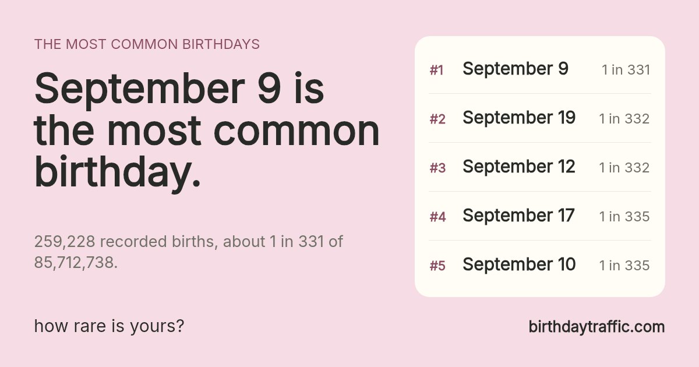The height and width of the screenshot is (367, 699).
Task: Click the "how rare is yours?" prompt
Action: pos(110,326)
